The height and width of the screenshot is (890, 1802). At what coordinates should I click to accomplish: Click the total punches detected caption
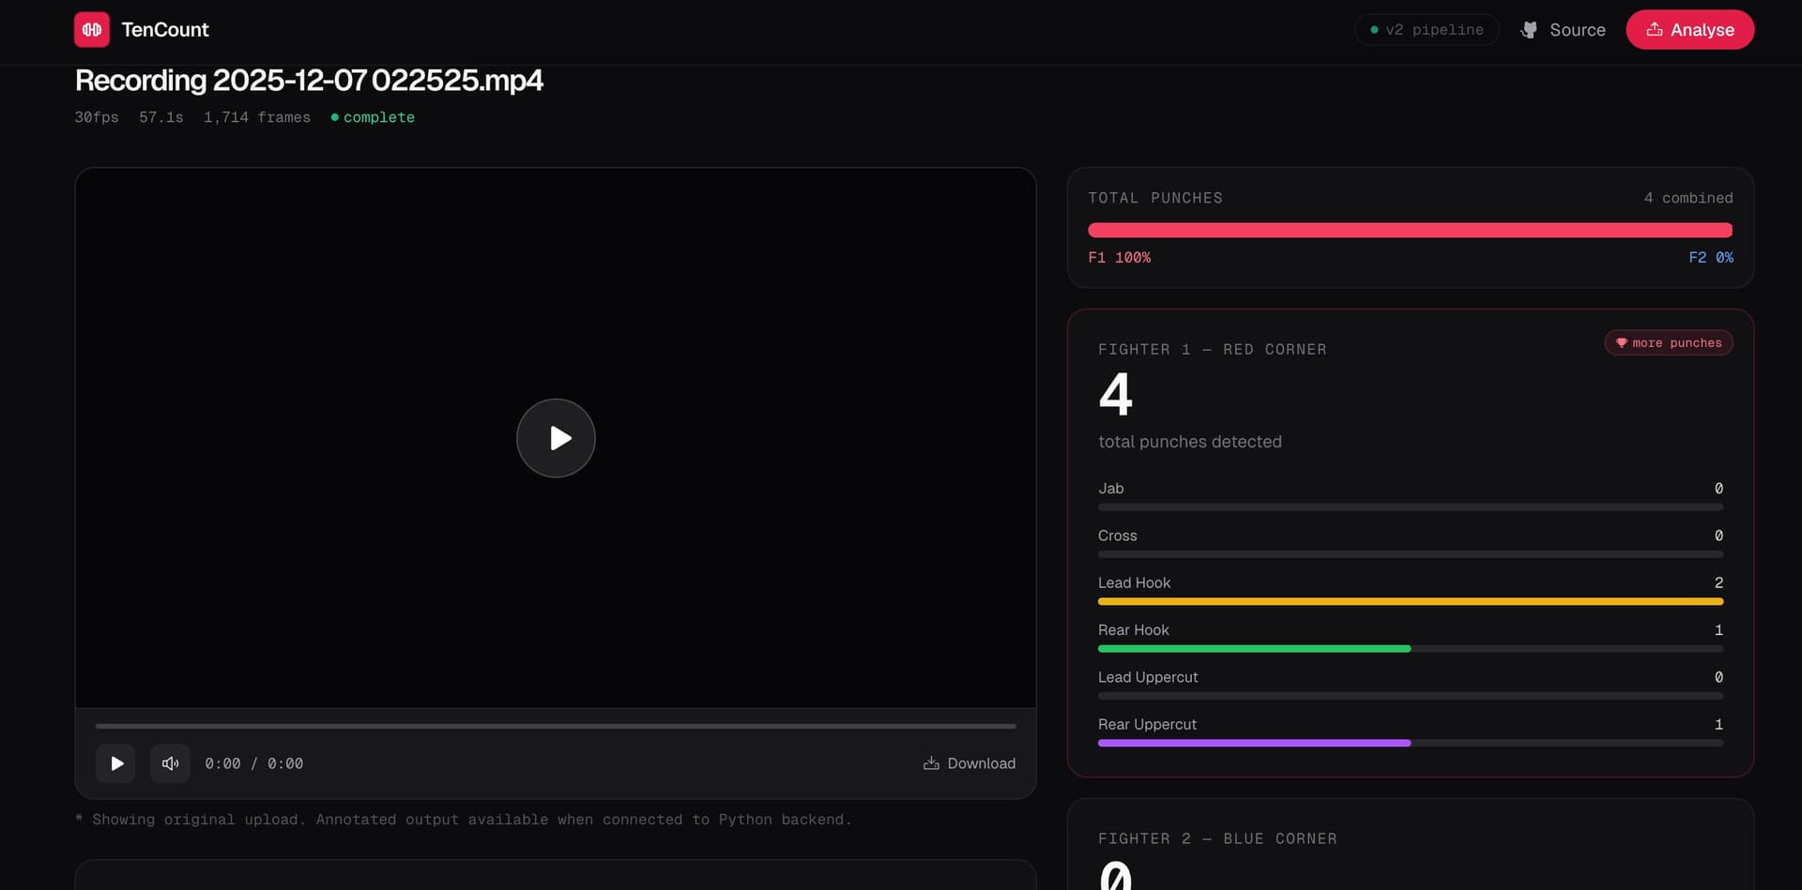tap(1190, 442)
